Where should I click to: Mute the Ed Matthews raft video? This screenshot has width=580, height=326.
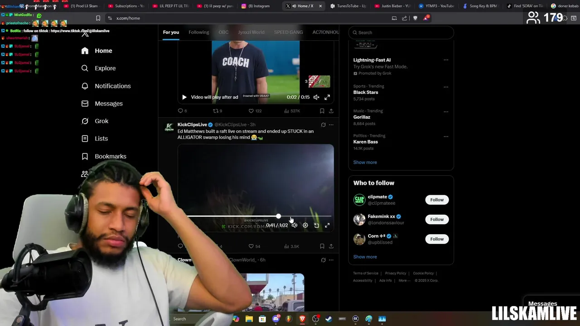(x=295, y=225)
